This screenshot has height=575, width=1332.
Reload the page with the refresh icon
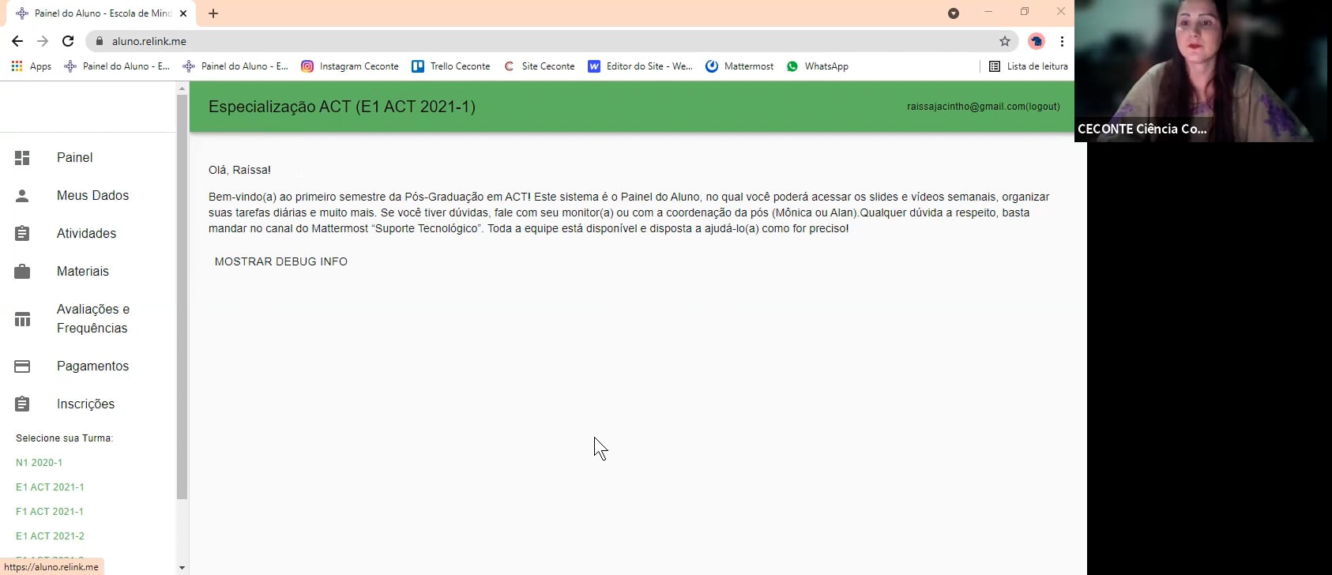click(68, 41)
